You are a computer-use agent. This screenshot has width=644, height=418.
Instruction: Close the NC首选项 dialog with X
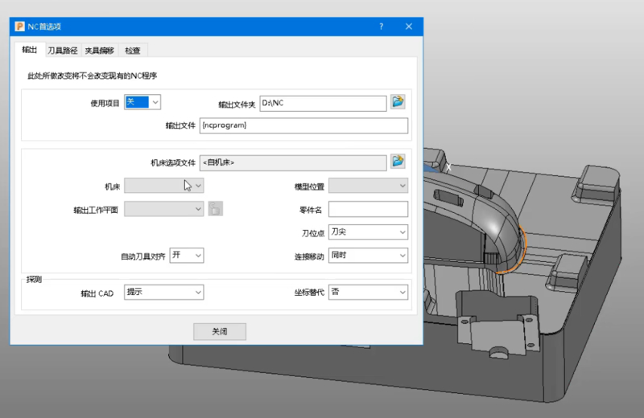pos(409,27)
